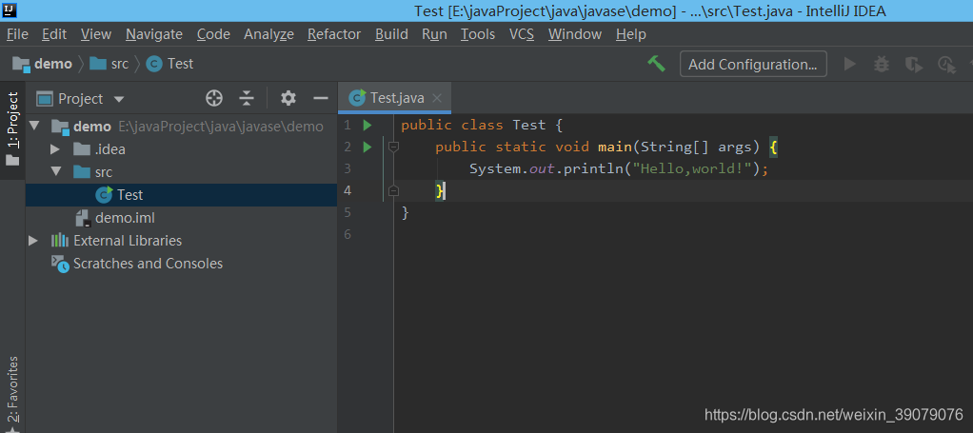Click the fold marker on line 2

[x=393, y=147]
